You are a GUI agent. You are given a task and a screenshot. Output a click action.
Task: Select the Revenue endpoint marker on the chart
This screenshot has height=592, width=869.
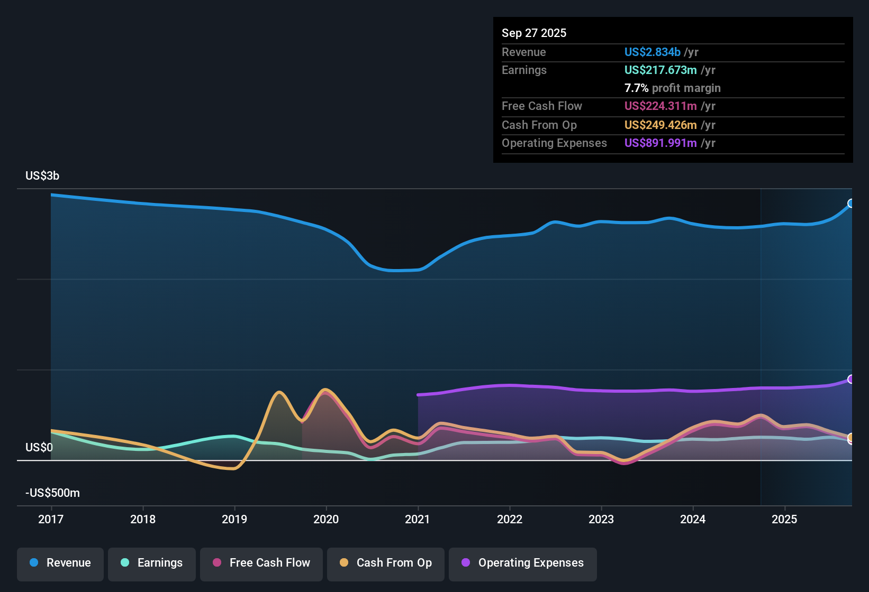851,203
